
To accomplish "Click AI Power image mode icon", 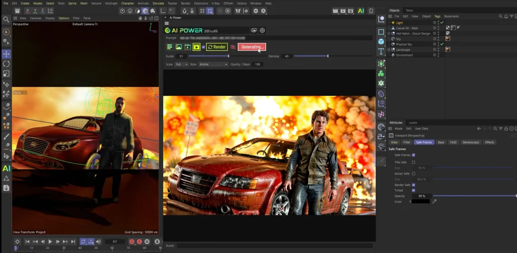I will click(178, 47).
